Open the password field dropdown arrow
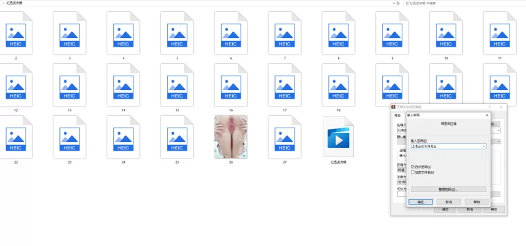The height and width of the screenshot is (246, 526). tap(484, 146)
